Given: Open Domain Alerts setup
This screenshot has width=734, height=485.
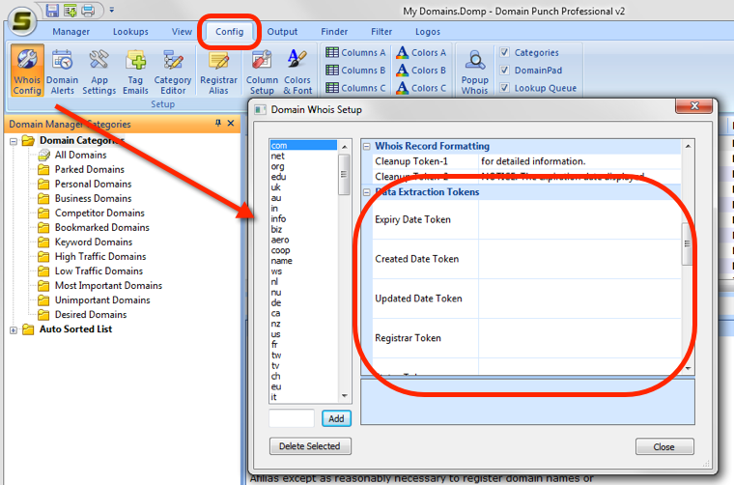Looking at the screenshot, I should coord(62,71).
